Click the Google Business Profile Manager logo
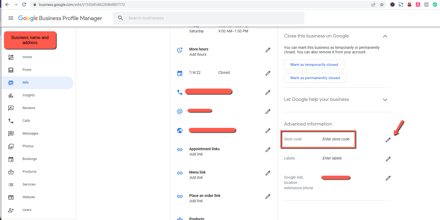The image size is (440, 220). pos(60,18)
